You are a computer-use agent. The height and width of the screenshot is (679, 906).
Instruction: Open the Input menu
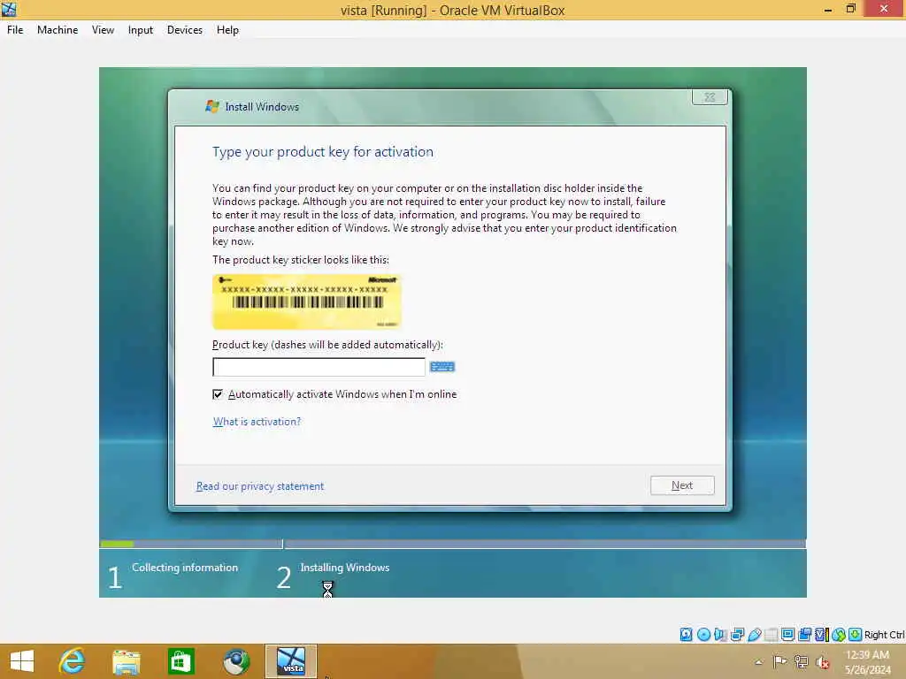coord(141,30)
